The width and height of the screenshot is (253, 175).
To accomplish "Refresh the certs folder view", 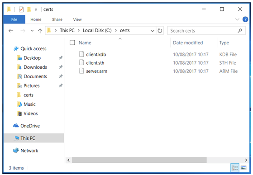I will pos(160,31).
